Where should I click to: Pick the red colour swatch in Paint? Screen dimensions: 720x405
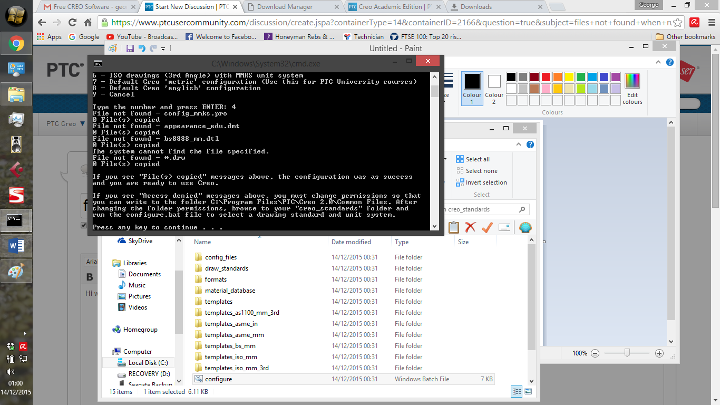pos(546,77)
